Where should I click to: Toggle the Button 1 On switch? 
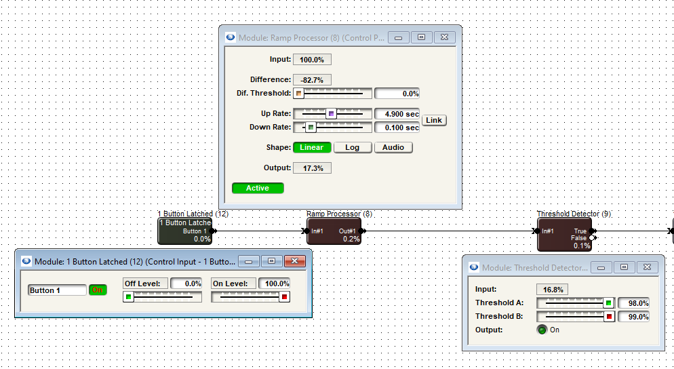coord(98,290)
